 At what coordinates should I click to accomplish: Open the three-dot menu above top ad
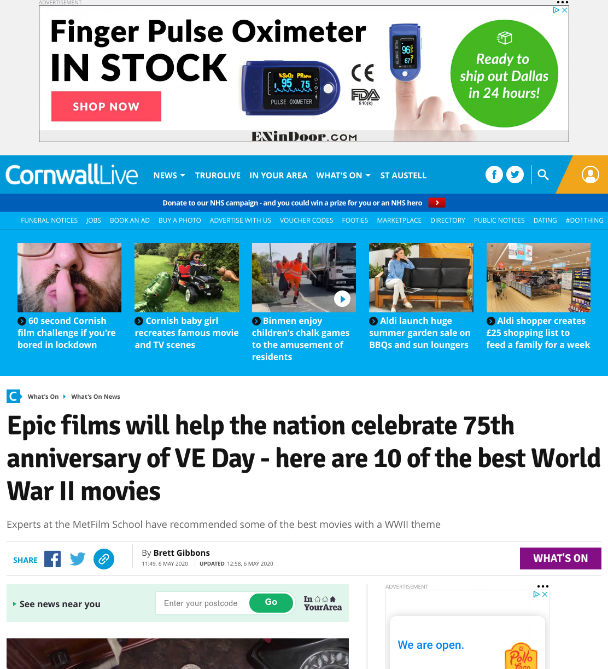[x=563, y=2]
